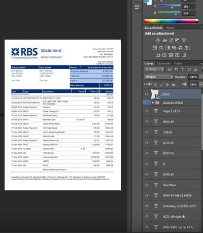This screenshot has width=203, height=233.
Task: Toggle visibility of the Due Now layer
Action: coord(147,185)
